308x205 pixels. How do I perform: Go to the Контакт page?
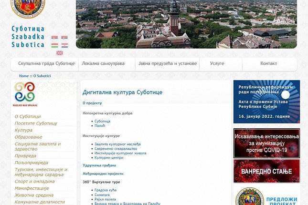coord(268,63)
